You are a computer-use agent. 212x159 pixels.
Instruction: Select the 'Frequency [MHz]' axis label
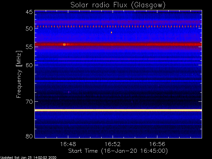(19, 74)
